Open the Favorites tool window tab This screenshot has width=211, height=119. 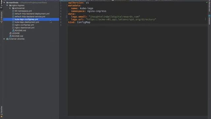click(1, 112)
